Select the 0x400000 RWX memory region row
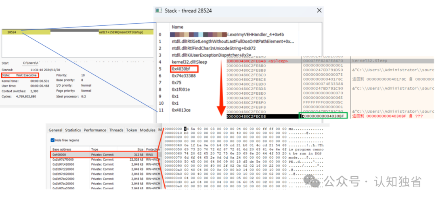The height and width of the screenshot is (199, 436). click(x=104, y=155)
